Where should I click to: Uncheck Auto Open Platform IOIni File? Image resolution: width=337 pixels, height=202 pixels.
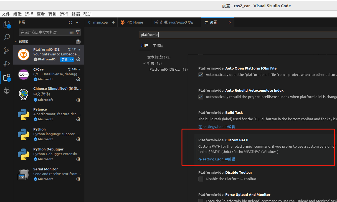tap(201, 75)
